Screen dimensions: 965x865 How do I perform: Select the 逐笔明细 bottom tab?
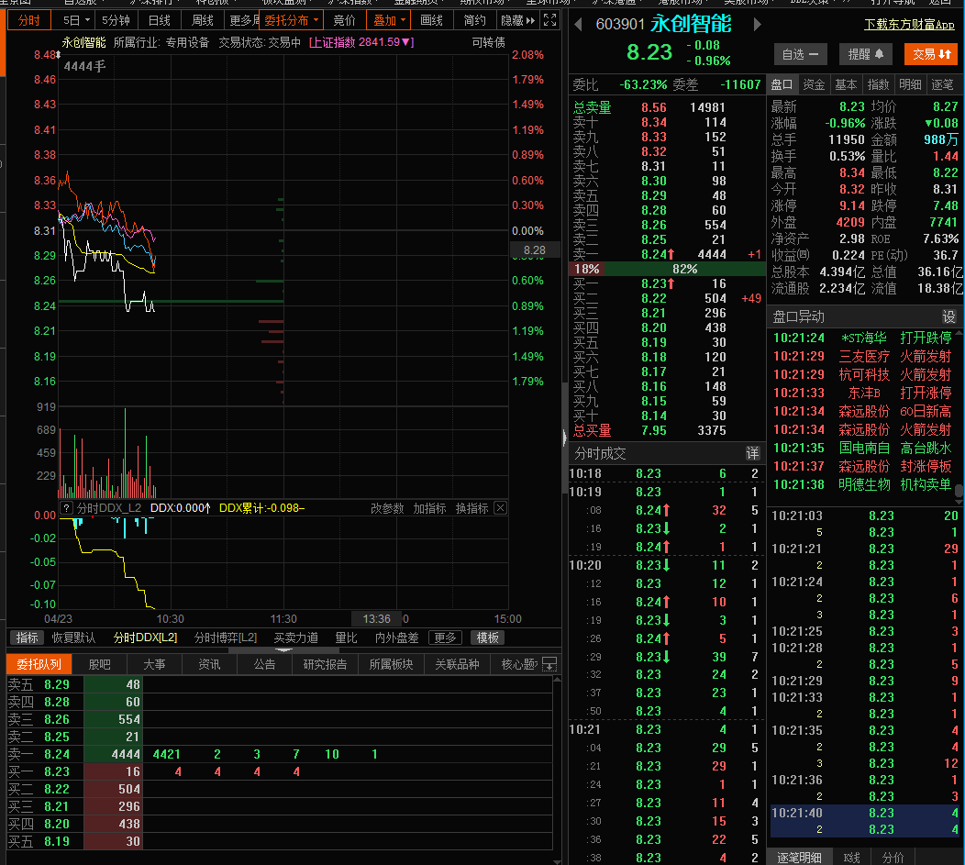pos(799,857)
